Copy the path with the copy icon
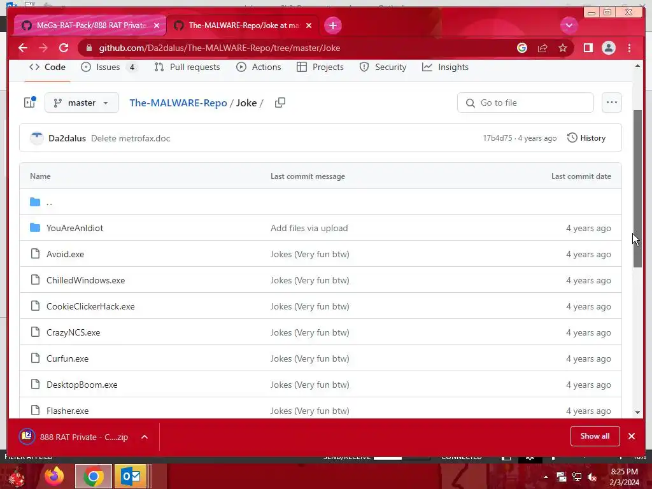The image size is (652, 489). click(280, 103)
